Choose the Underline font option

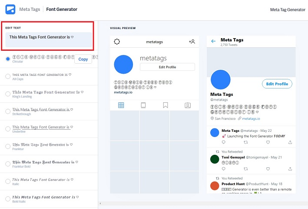pos(8,129)
